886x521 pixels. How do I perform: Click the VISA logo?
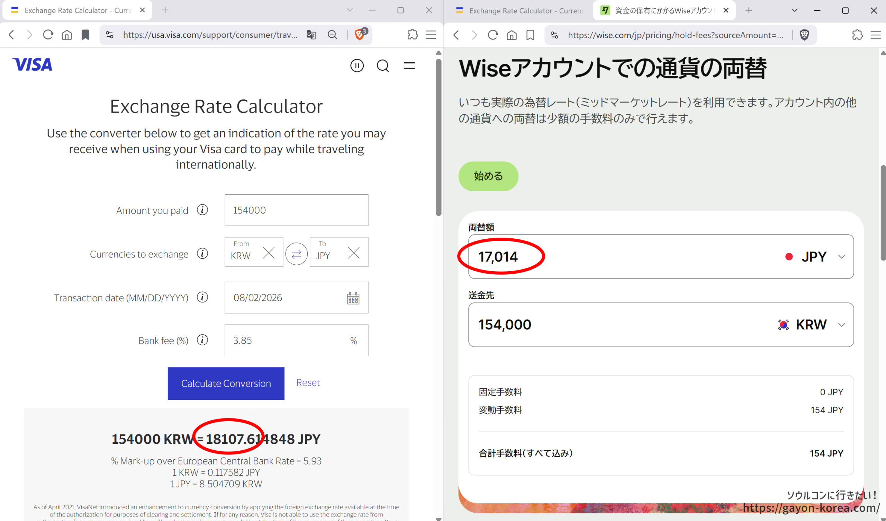click(32, 65)
